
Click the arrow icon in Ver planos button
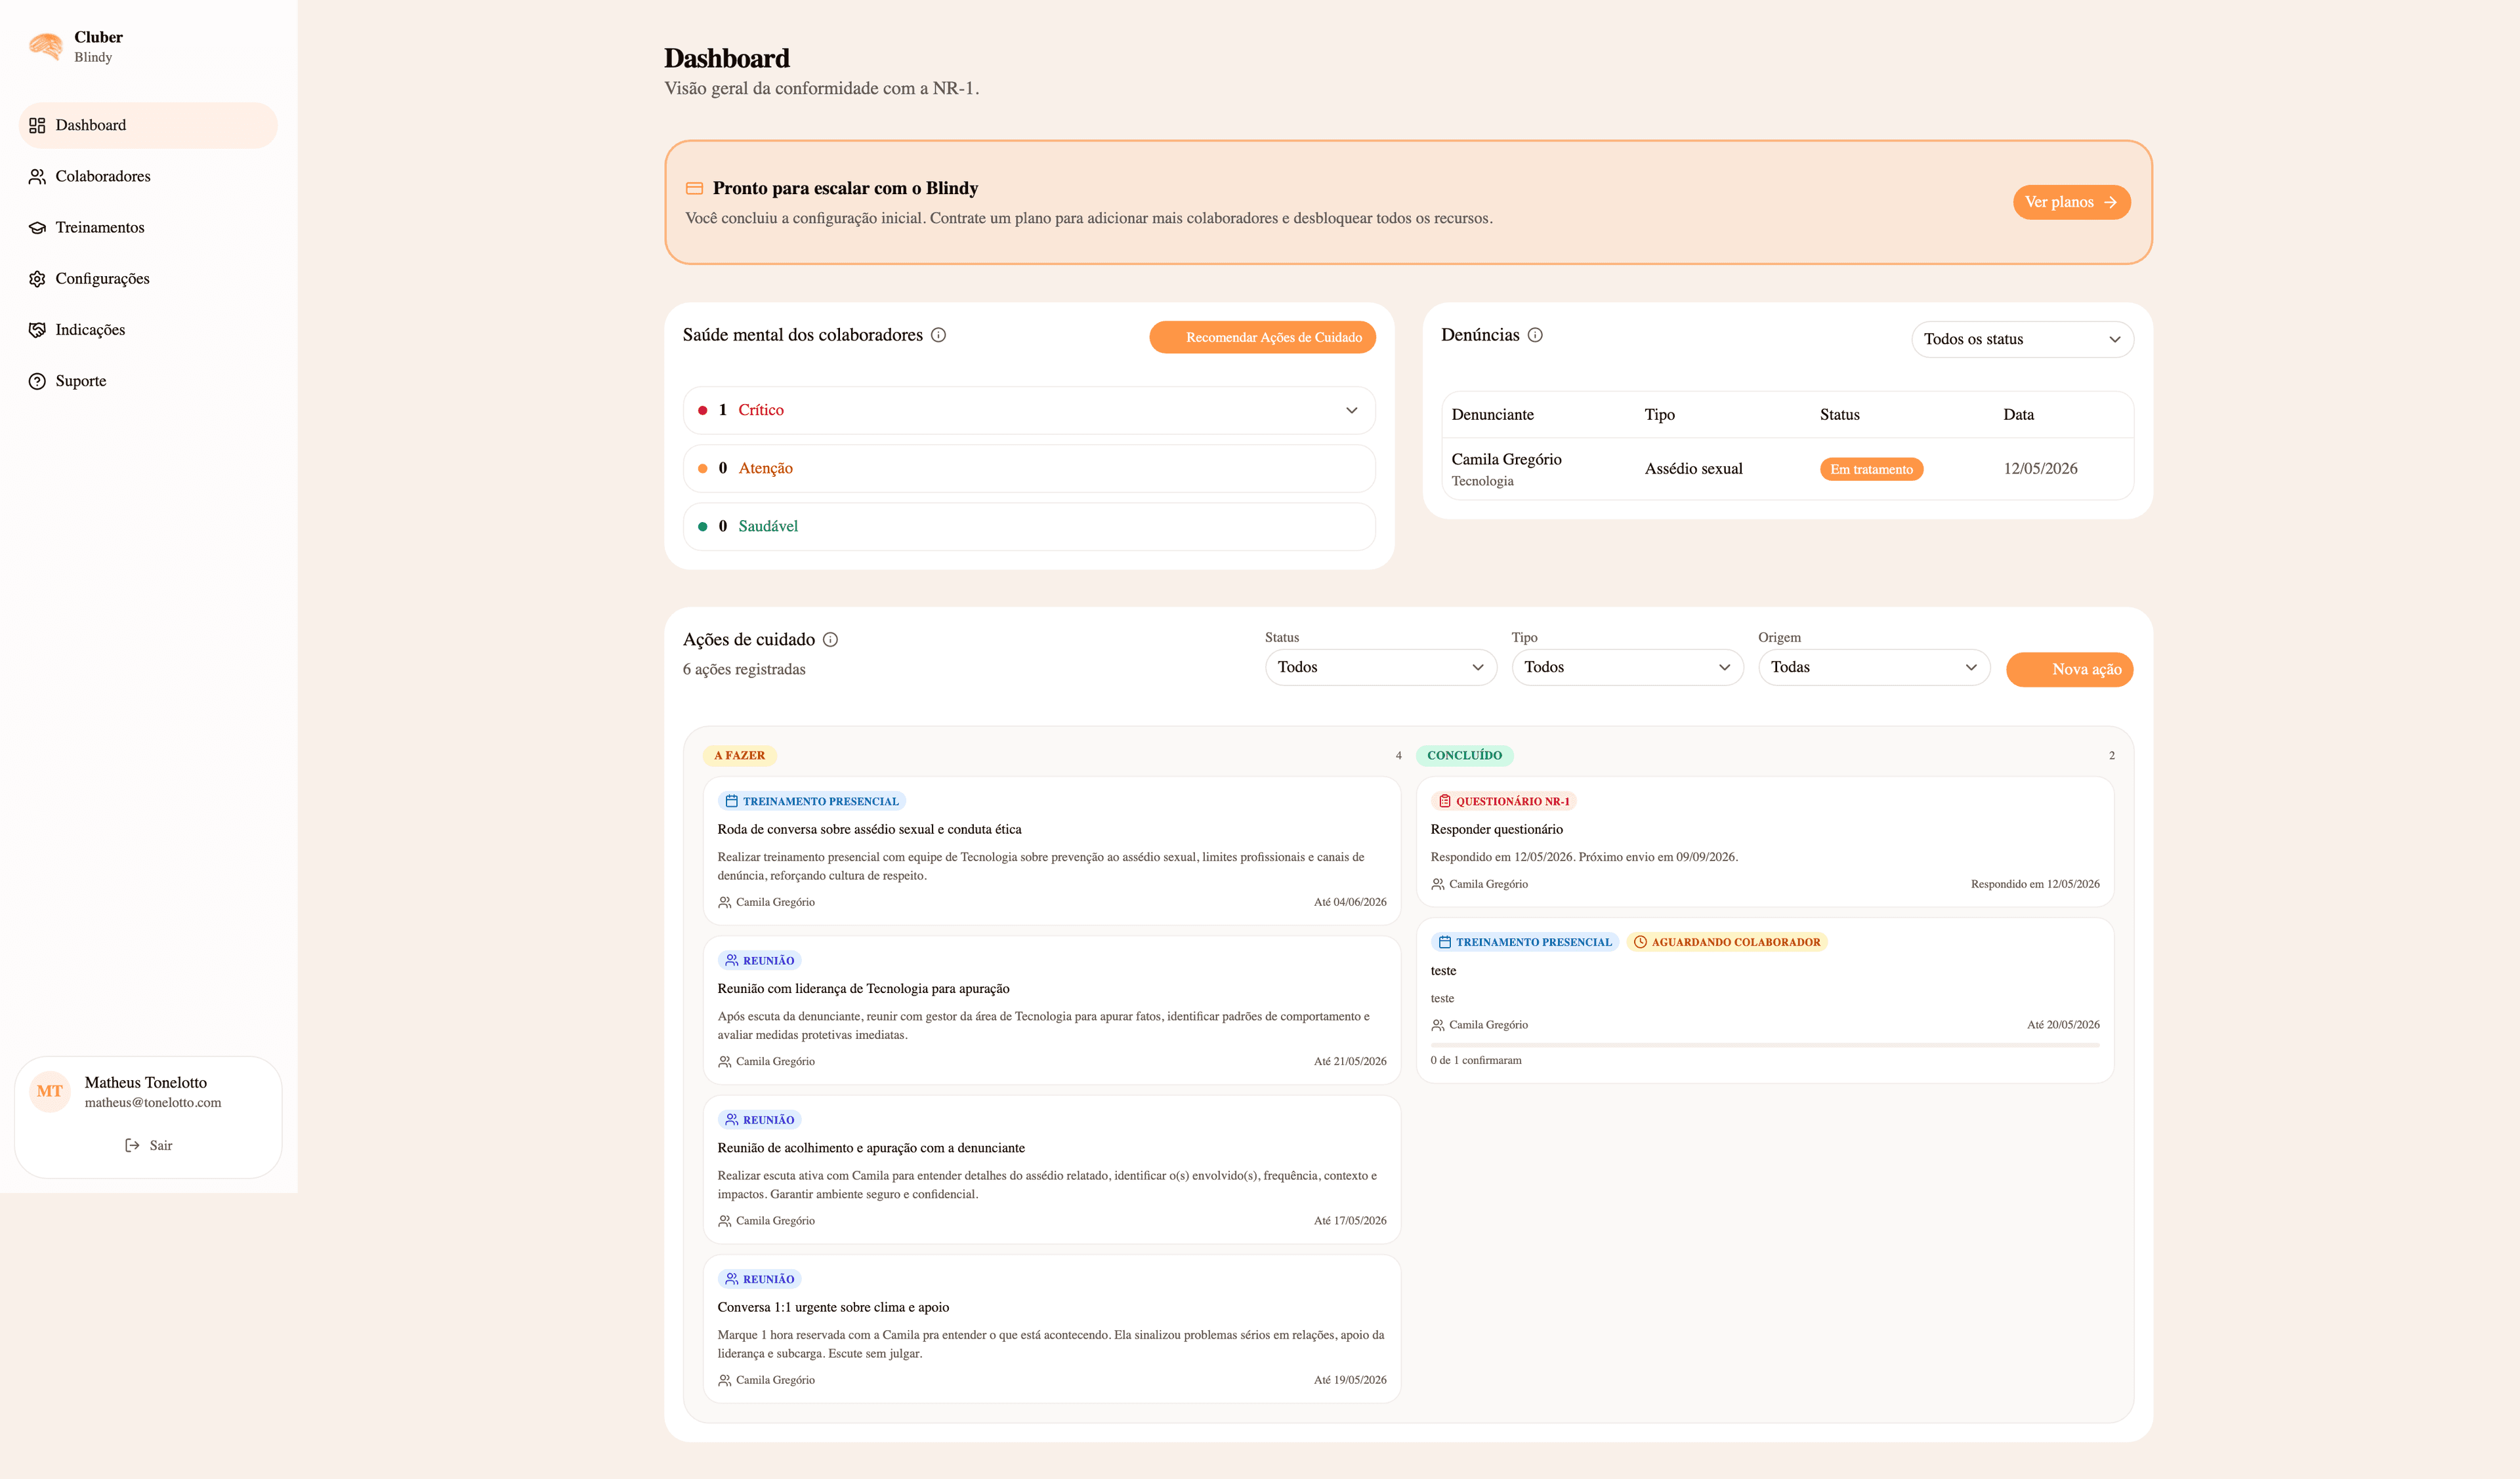coord(2110,202)
